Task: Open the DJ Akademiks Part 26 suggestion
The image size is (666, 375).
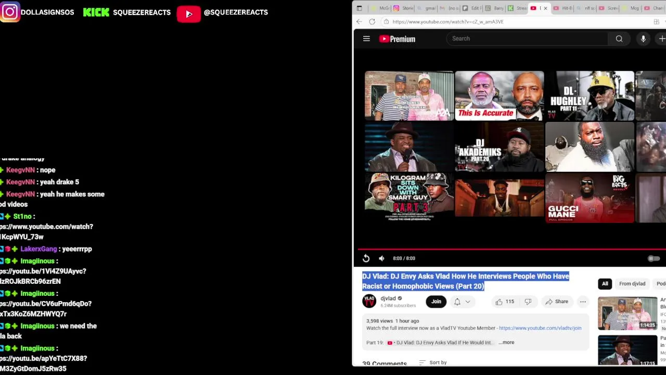Action: coord(499,147)
